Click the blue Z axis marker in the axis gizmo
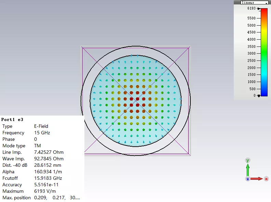The height and width of the screenshot is (202, 271). (248, 179)
